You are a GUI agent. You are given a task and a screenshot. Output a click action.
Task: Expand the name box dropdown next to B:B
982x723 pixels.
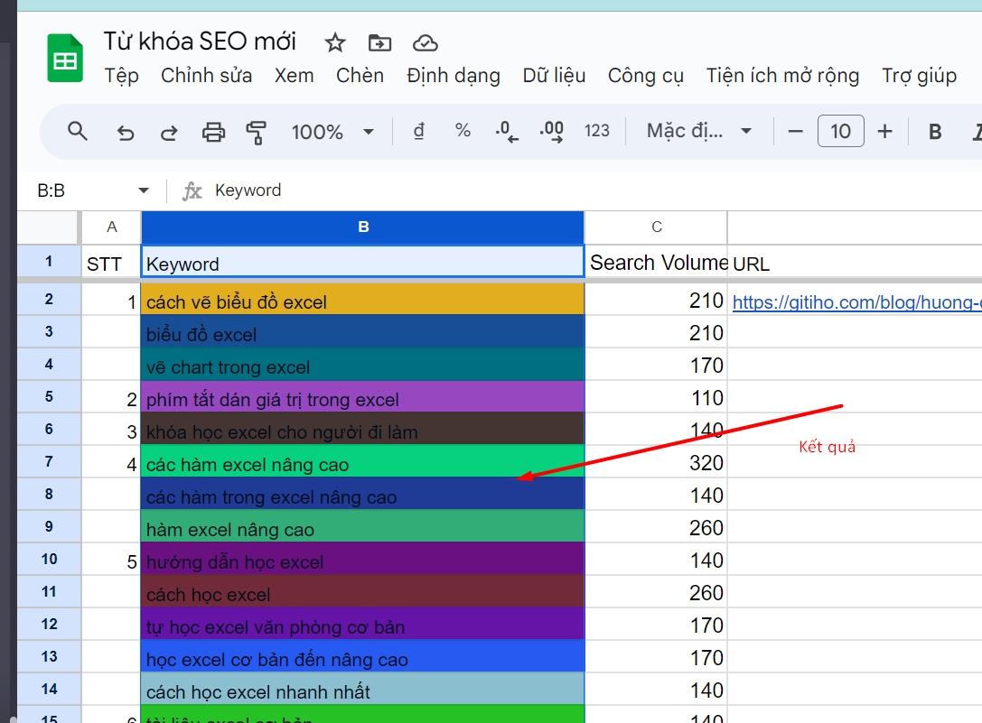(143, 190)
